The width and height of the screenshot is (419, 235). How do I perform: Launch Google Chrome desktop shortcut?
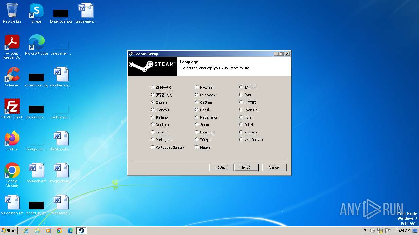[x=12, y=175]
